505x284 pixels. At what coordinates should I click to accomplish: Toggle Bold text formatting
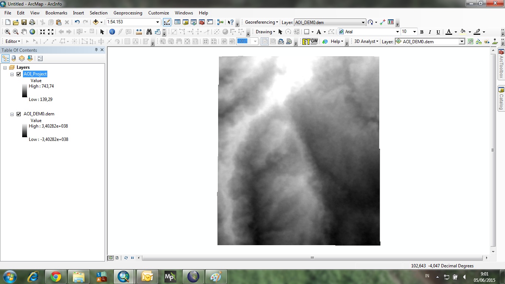pyautogui.click(x=422, y=32)
